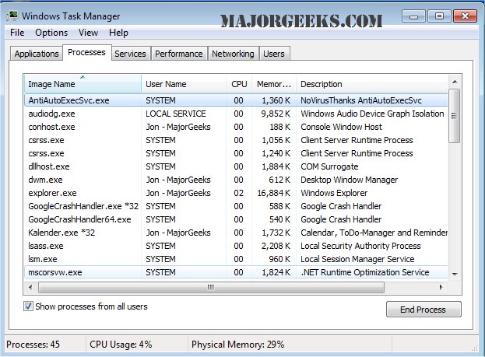Image resolution: width=485 pixels, height=357 pixels.
Task: Close the Windows Task Manager window
Action: pyautogui.click(x=465, y=16)
